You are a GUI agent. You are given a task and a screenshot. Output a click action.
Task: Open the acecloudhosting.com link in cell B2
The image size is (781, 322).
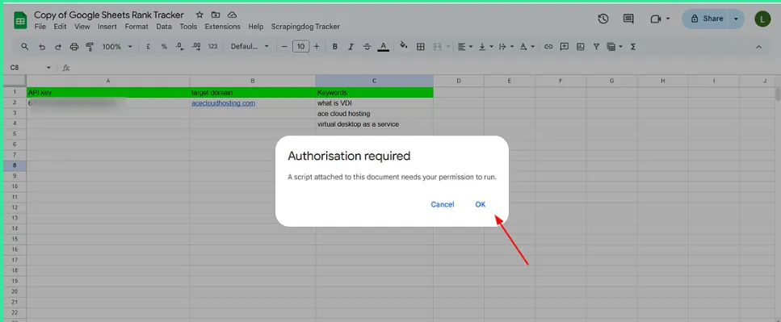223,103
